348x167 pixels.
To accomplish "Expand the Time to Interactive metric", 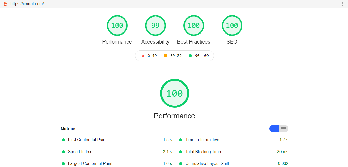I will (x=202, y=140).
